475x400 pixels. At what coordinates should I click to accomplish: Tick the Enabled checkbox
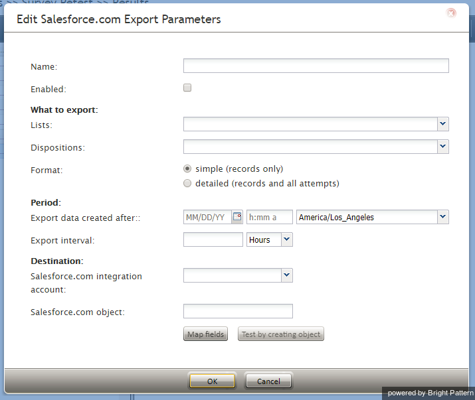pos(187,88)
